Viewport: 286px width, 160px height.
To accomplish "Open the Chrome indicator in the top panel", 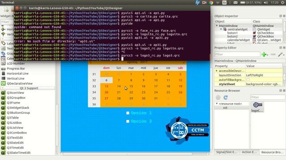I will pyautogui.click(x=211, y=3).
